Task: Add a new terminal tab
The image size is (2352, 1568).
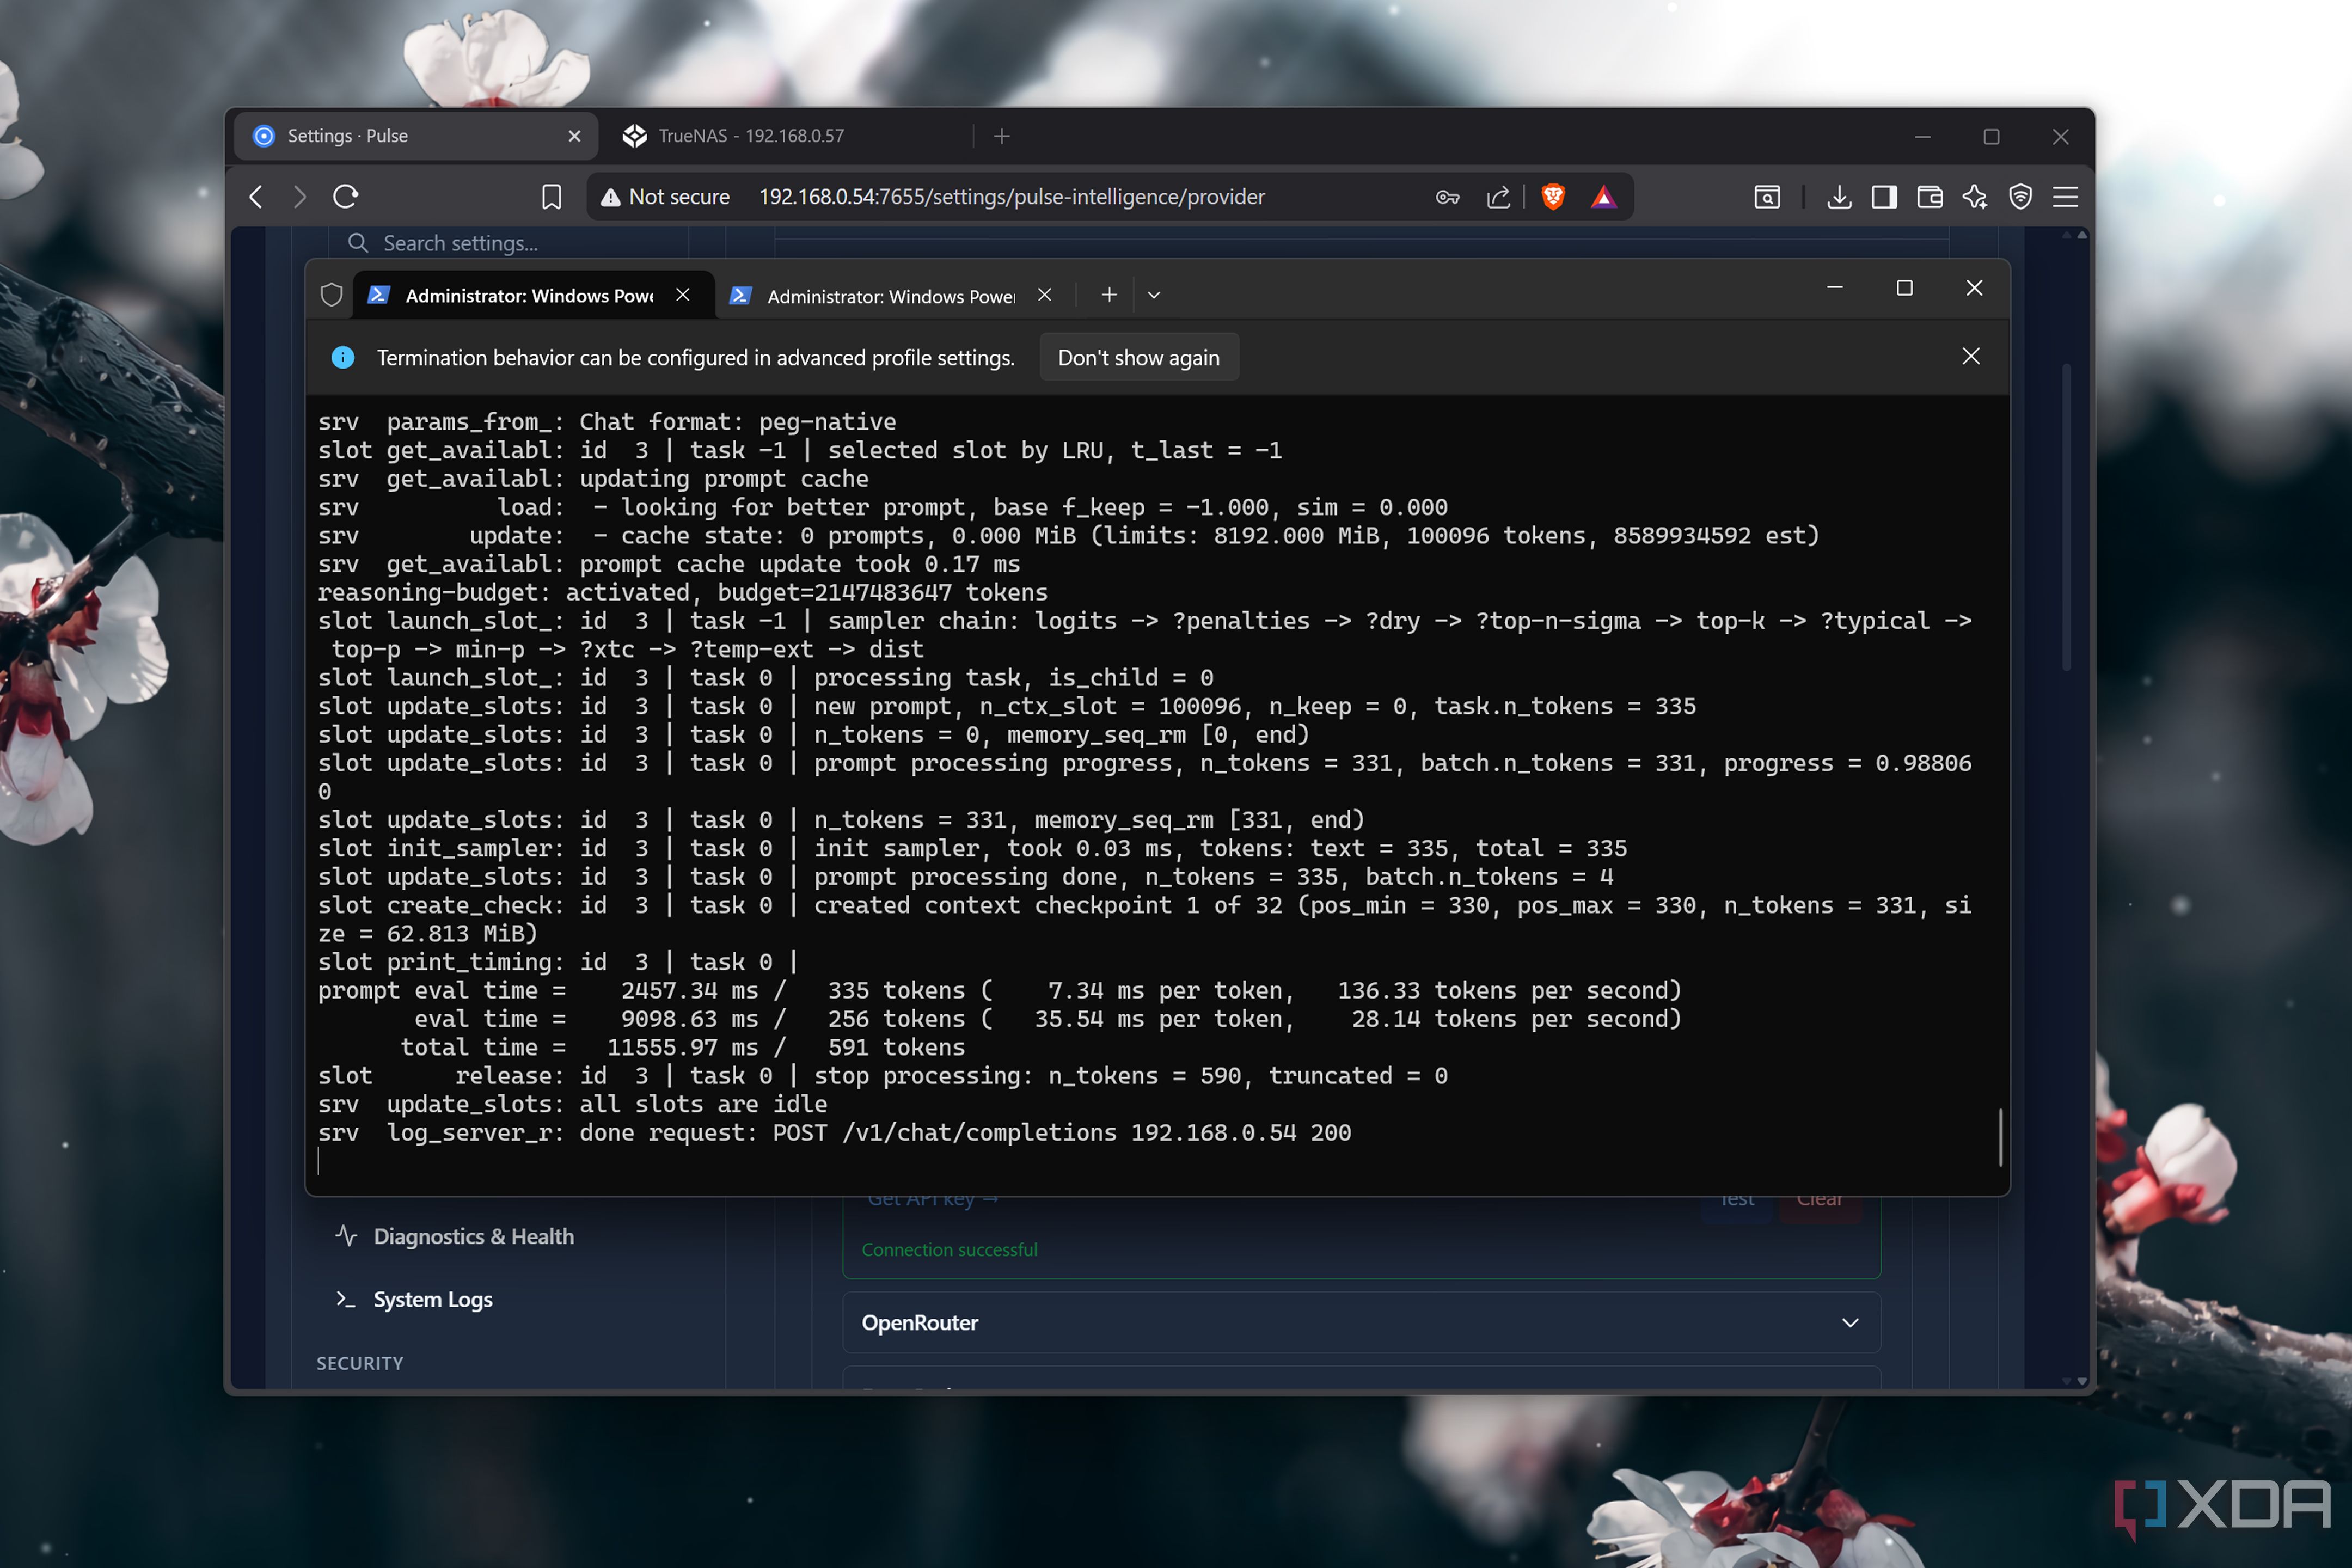Action: click(x=1109, y=295)
